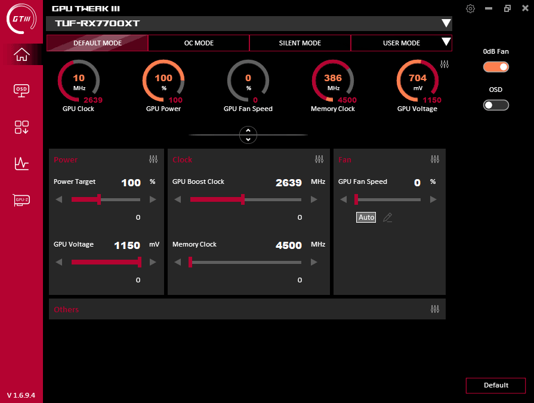
Task: Enable the OSD switch
Action: click(x=496, y=105)
